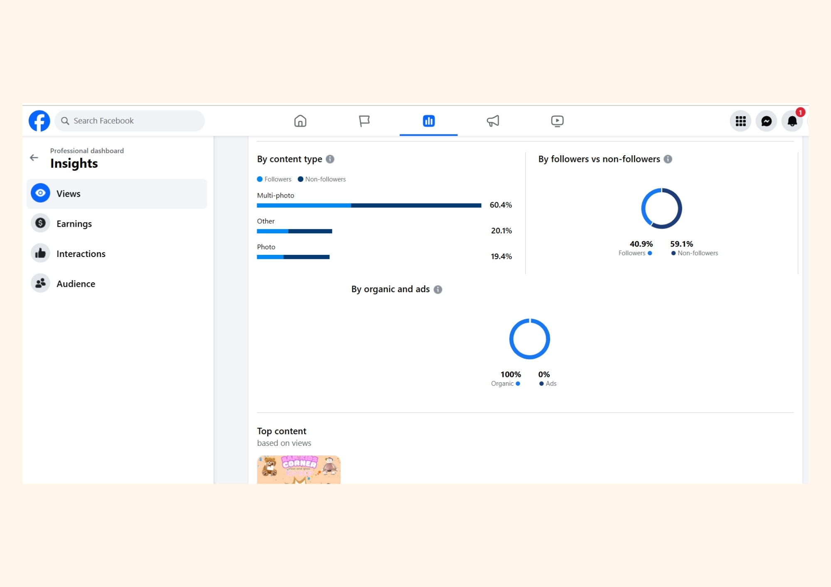Open the Interactions section
This screenshot has height=587, width=831.
point(117,253)
